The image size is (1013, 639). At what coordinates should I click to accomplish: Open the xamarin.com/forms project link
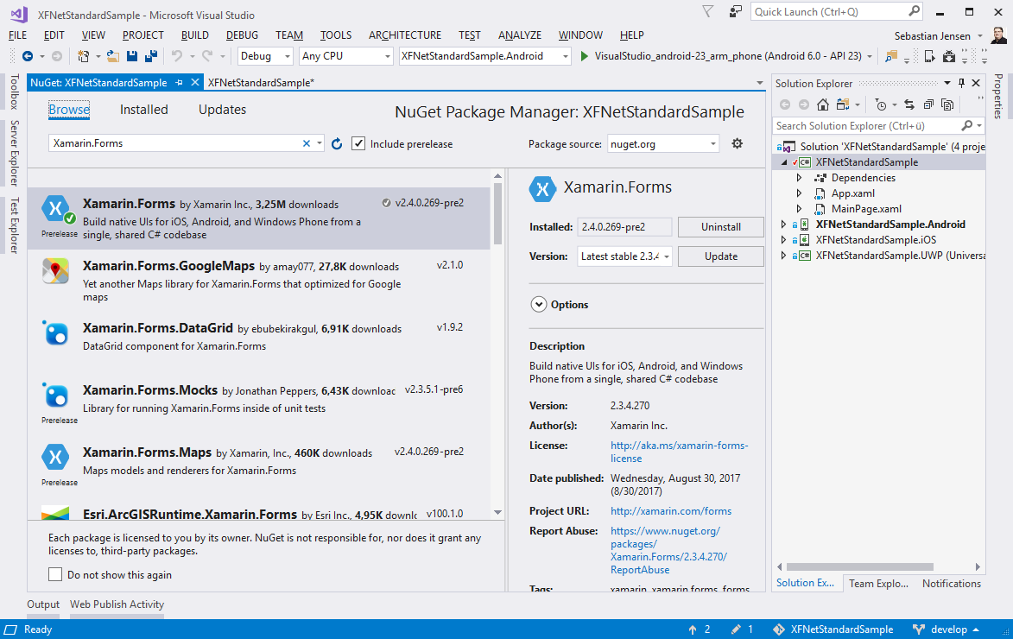click(670, 511)
